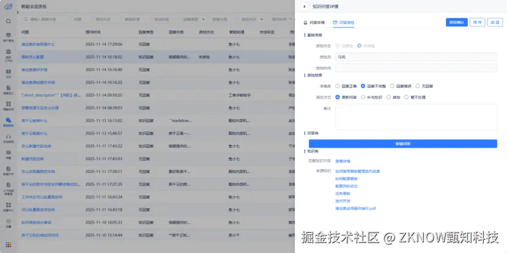Click the blue cloud logo in sidebar
The height and width of the screenshot is (253, 507).
pyautogui.click(x=9, y=7)
